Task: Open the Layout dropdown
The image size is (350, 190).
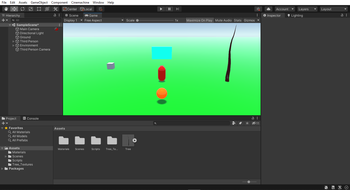Action: (x=334, y=9)
